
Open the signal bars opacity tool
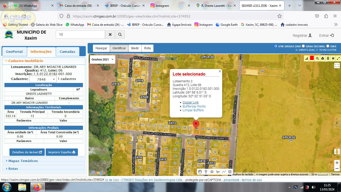307,58
